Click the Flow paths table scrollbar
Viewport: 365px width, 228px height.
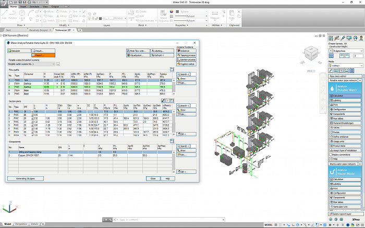point(174,87)
